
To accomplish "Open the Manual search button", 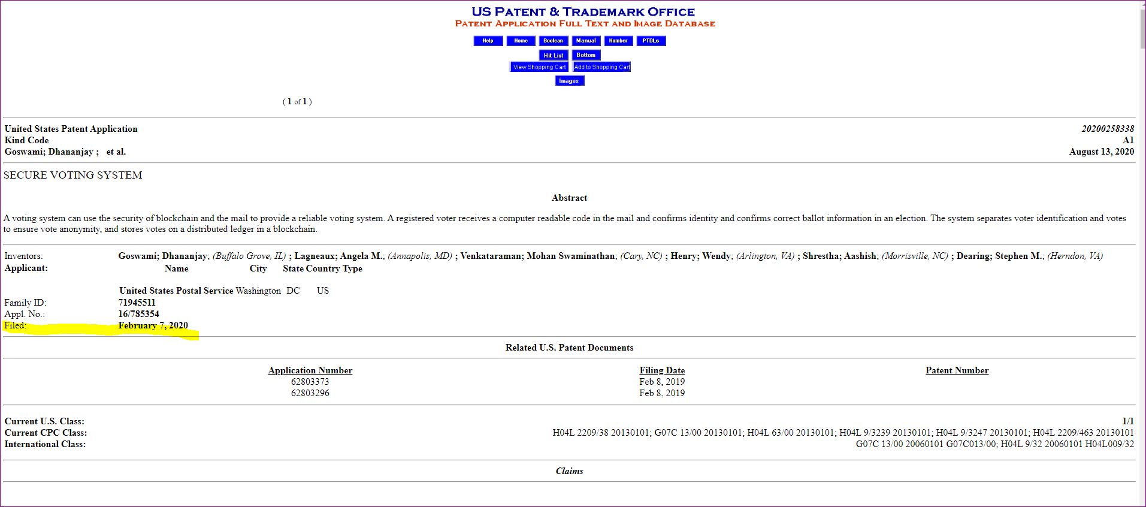I will point(586,41).
